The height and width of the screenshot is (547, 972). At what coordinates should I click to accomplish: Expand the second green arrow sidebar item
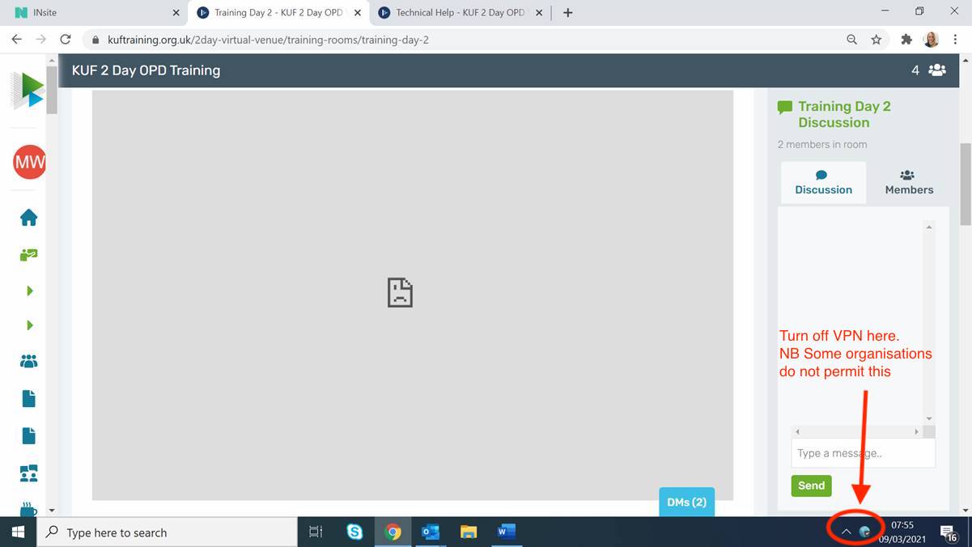tap(29, 324)
